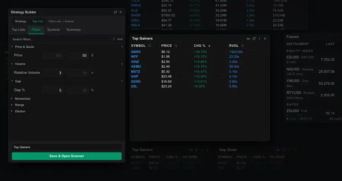Image resolution: width=342 pixels, height=181 pixels.
Task: Click the Gap % maximum input
Action: pyautogui.click(x=78, y=90)
